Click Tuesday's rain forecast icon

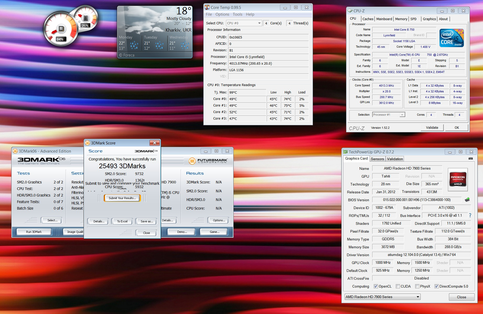tap(159, 45)
